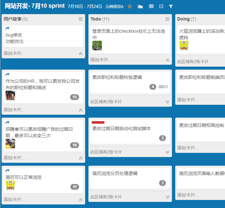
Task: Expand stacked cards under 简历浏览分页处理逻辑
Action: [x=167, y=197]
